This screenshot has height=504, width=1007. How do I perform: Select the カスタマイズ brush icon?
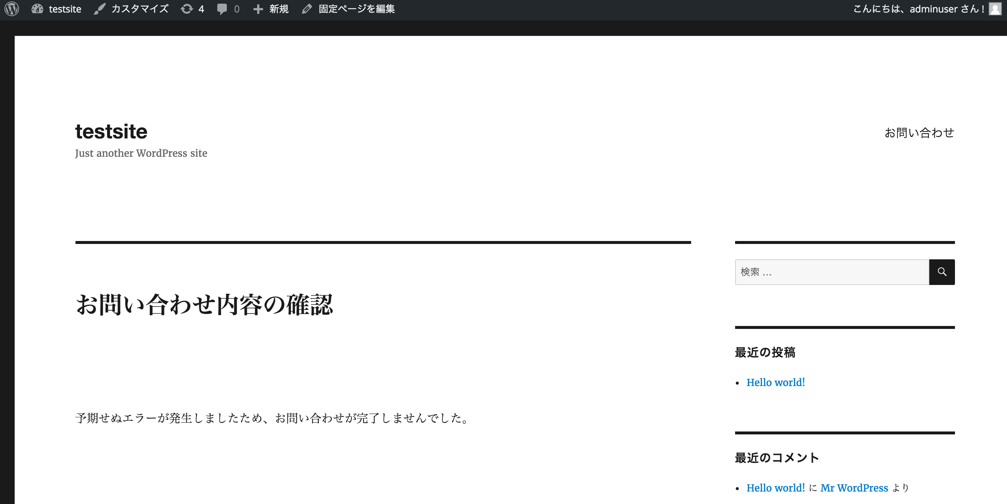click(x=100, y=8)
